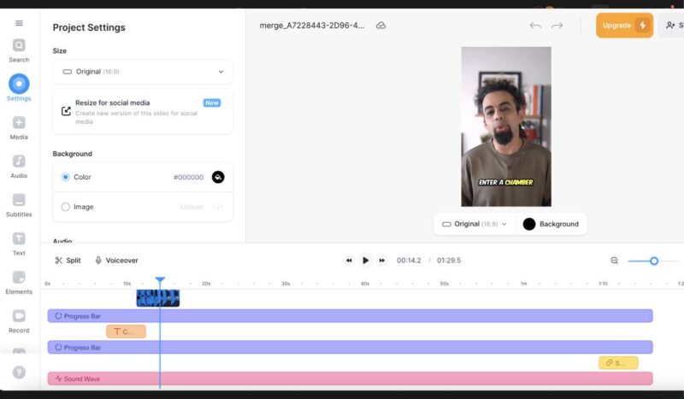Expand the Size Original dropdown
The height and width of the screenshot is (399, 684).
pyautogui.click(x=143, y=72)
